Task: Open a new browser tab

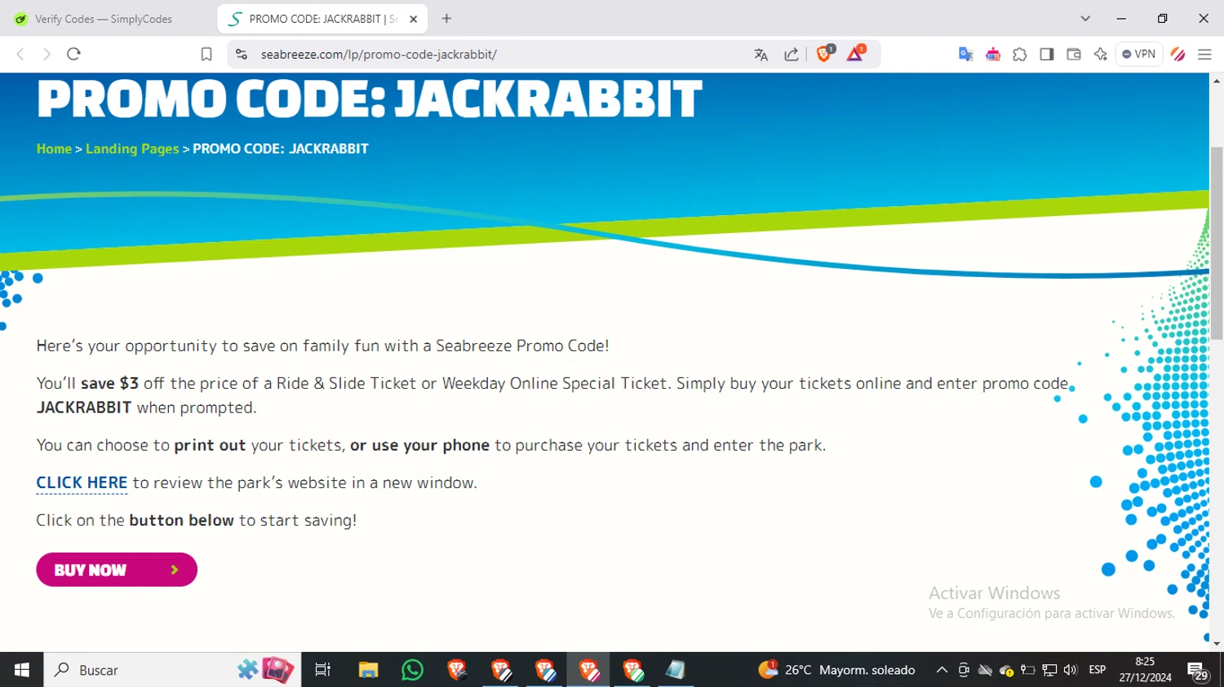Action: [x=446, y=19]
